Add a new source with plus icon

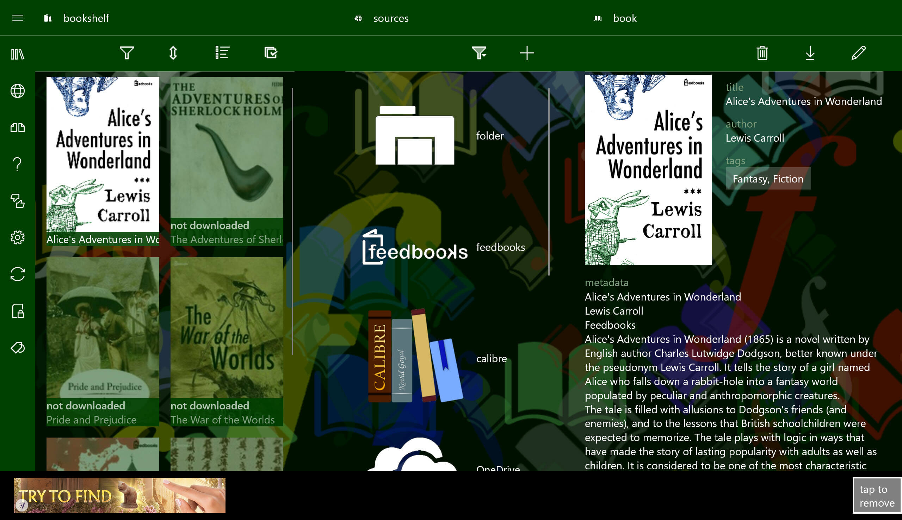click(527, 53)
